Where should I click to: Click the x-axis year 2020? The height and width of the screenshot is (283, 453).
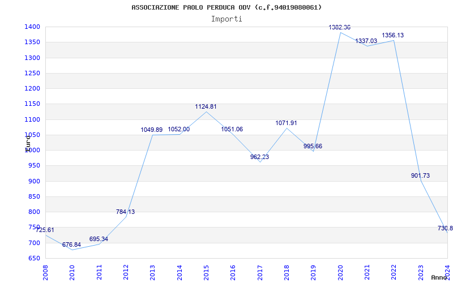tap(340, 272)
